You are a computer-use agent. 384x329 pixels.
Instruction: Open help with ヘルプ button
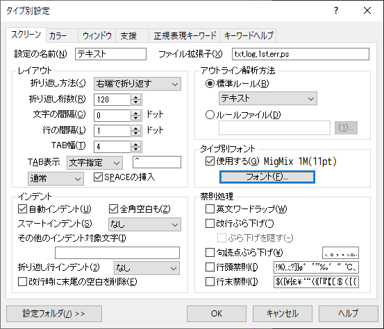349,314
